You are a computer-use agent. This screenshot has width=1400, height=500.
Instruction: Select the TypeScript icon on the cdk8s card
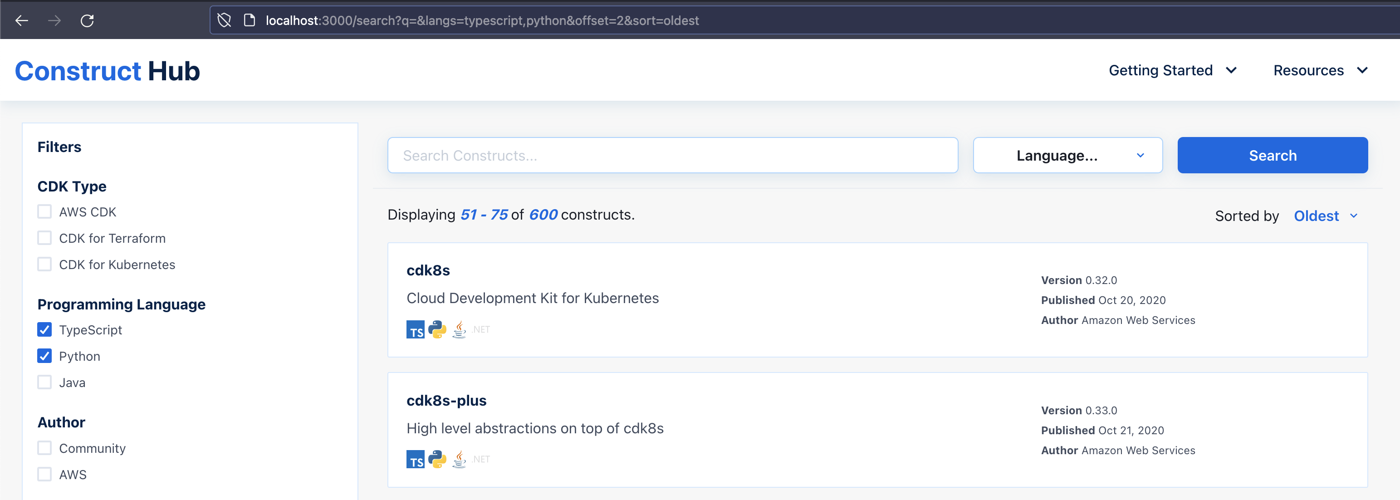pos(415,329)
